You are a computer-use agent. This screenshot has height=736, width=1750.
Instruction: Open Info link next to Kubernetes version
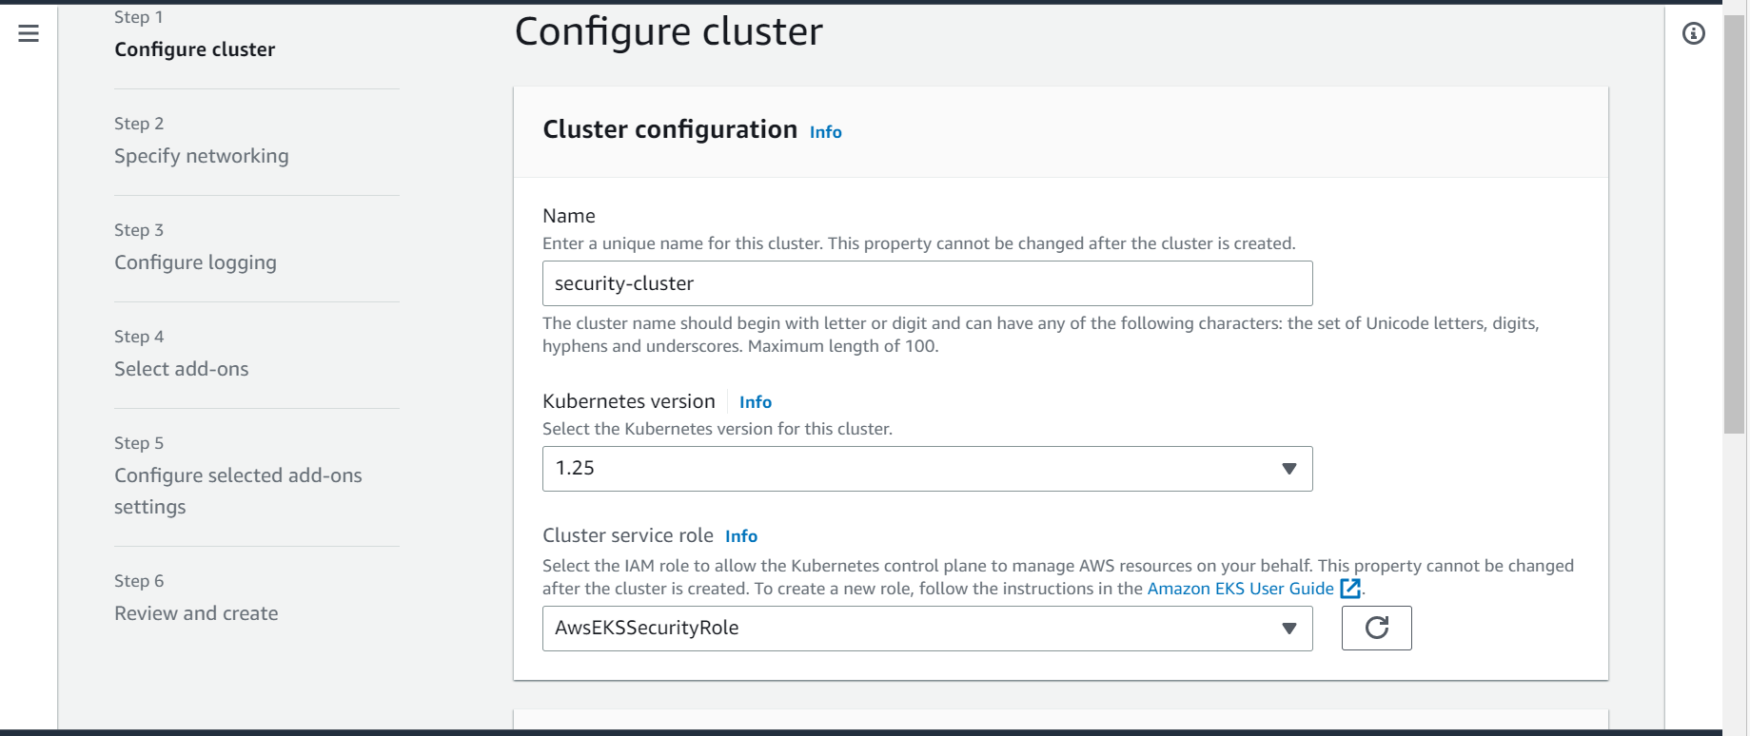tap(755, 402)
